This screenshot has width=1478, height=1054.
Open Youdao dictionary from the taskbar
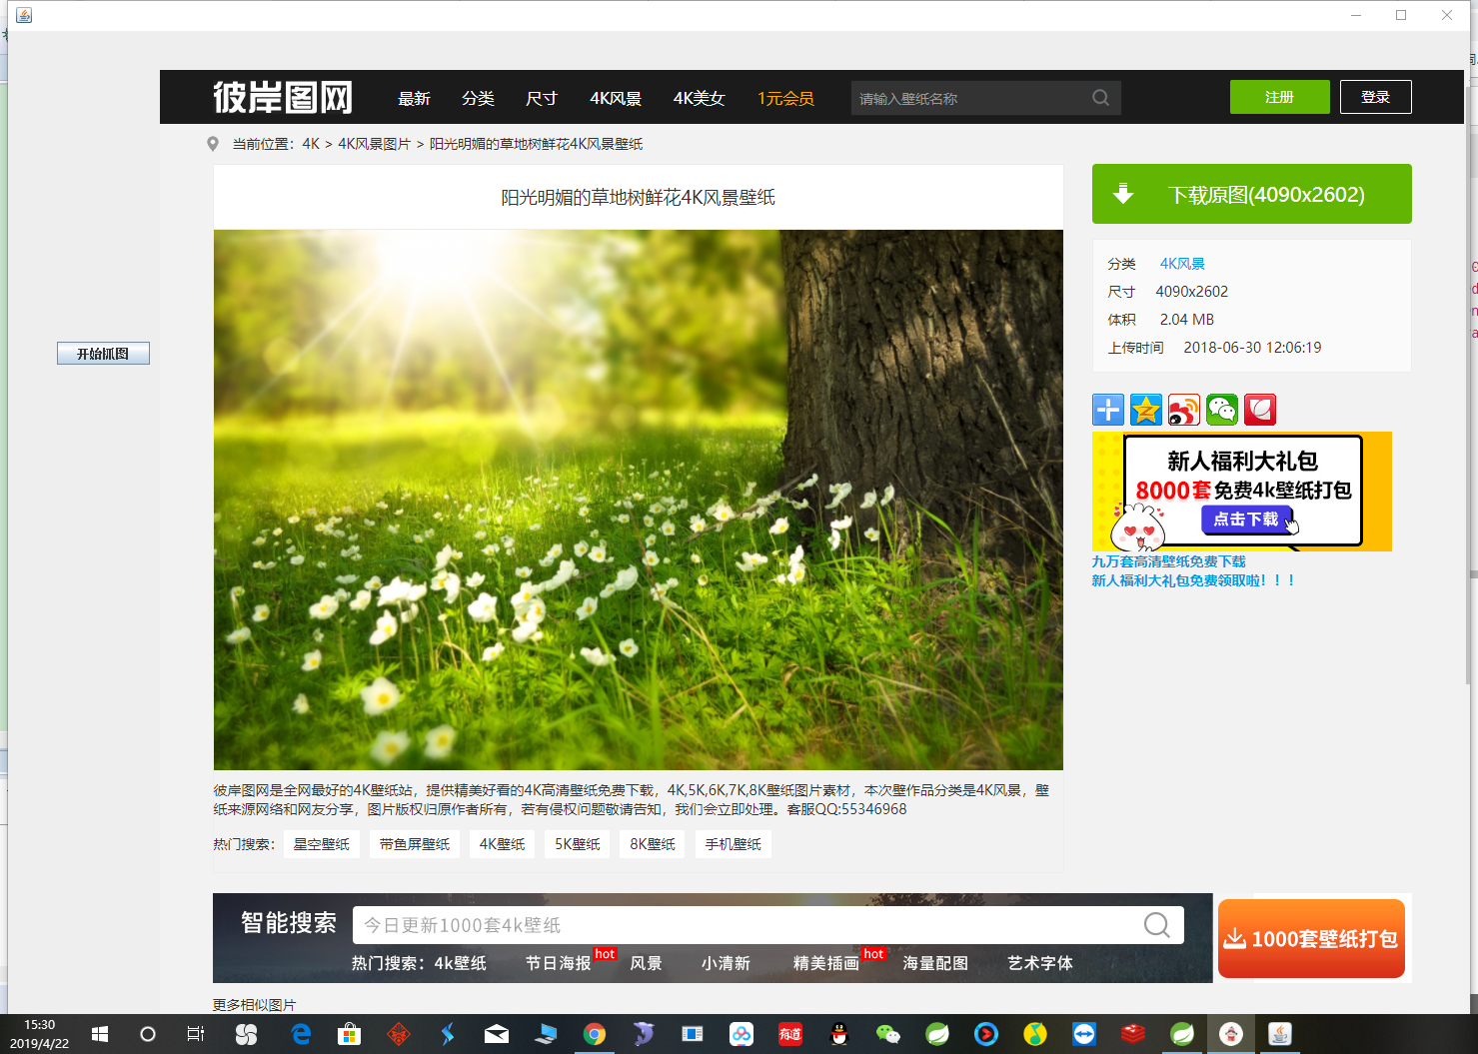tap(790, 1034)
